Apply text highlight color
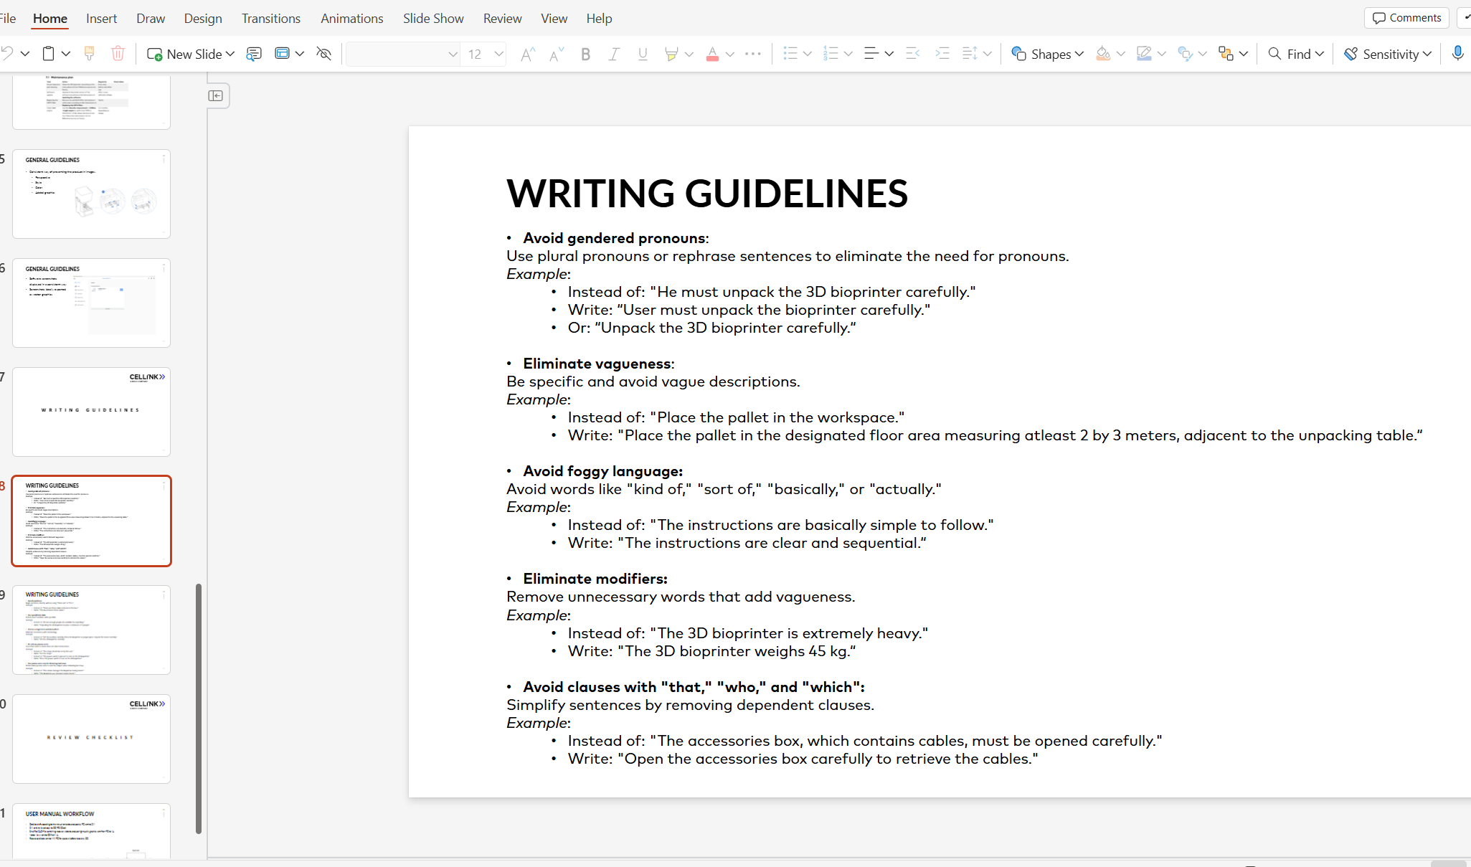The width and height of the screenshot is (1471, 867). click(x=673, y=54)
